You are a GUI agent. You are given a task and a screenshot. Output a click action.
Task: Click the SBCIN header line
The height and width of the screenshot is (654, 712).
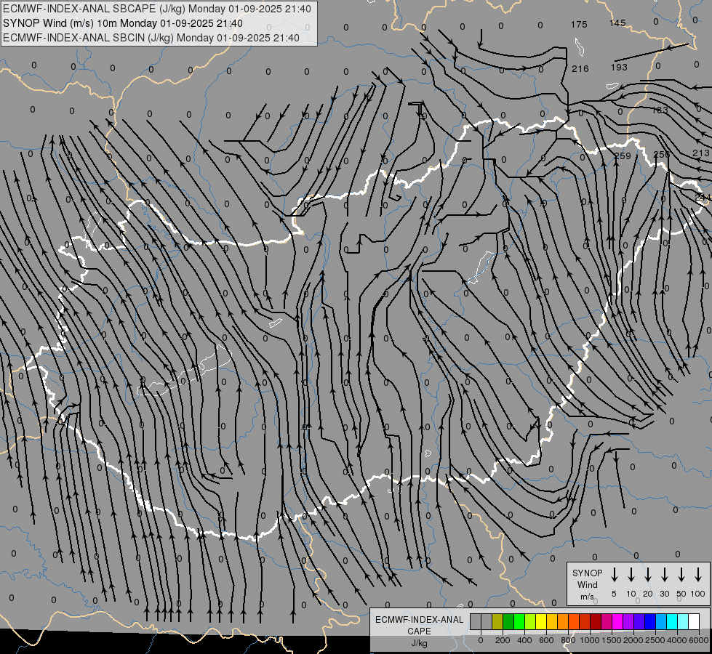[151, 38]
